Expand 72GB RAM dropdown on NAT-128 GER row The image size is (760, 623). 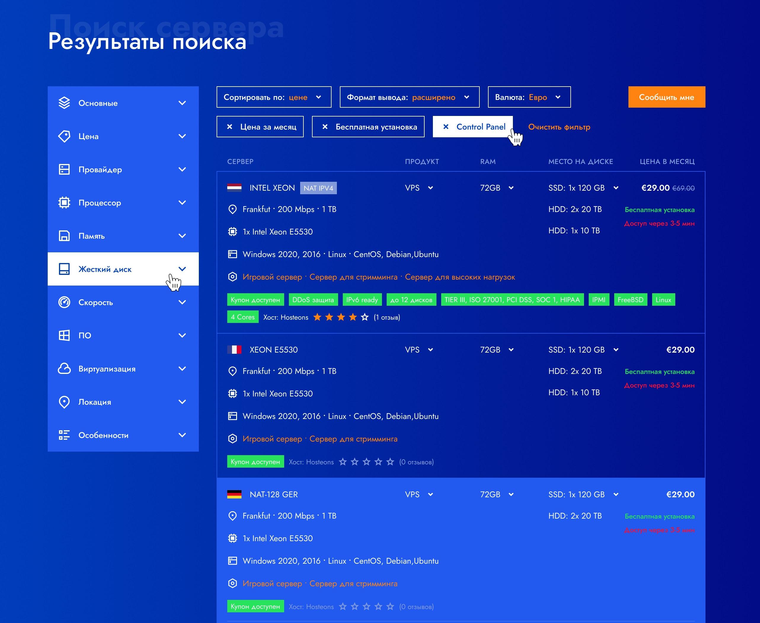pyautogui.click(x=511, y=494)
